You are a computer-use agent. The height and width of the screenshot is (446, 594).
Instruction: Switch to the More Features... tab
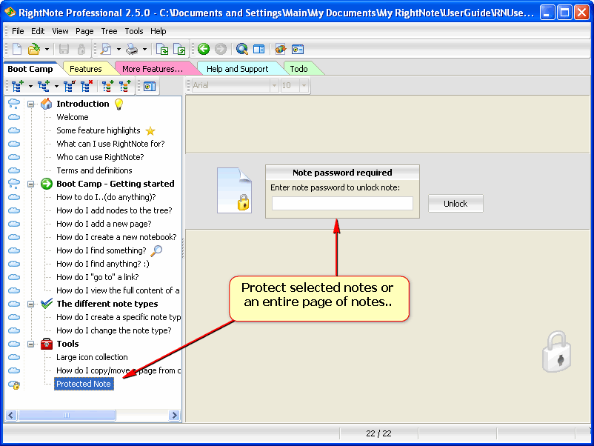pyautogui.click(x=153, y=69)
